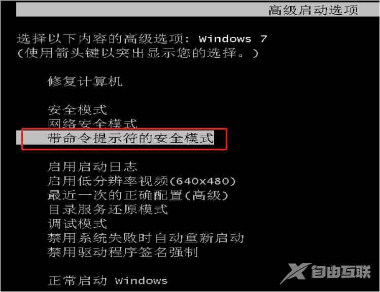
Task: Select 启用启动日志 option
Action: [x=92, y=167]
